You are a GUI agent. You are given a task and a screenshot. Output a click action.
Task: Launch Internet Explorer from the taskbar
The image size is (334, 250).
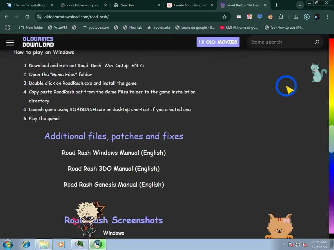point(26,245)
